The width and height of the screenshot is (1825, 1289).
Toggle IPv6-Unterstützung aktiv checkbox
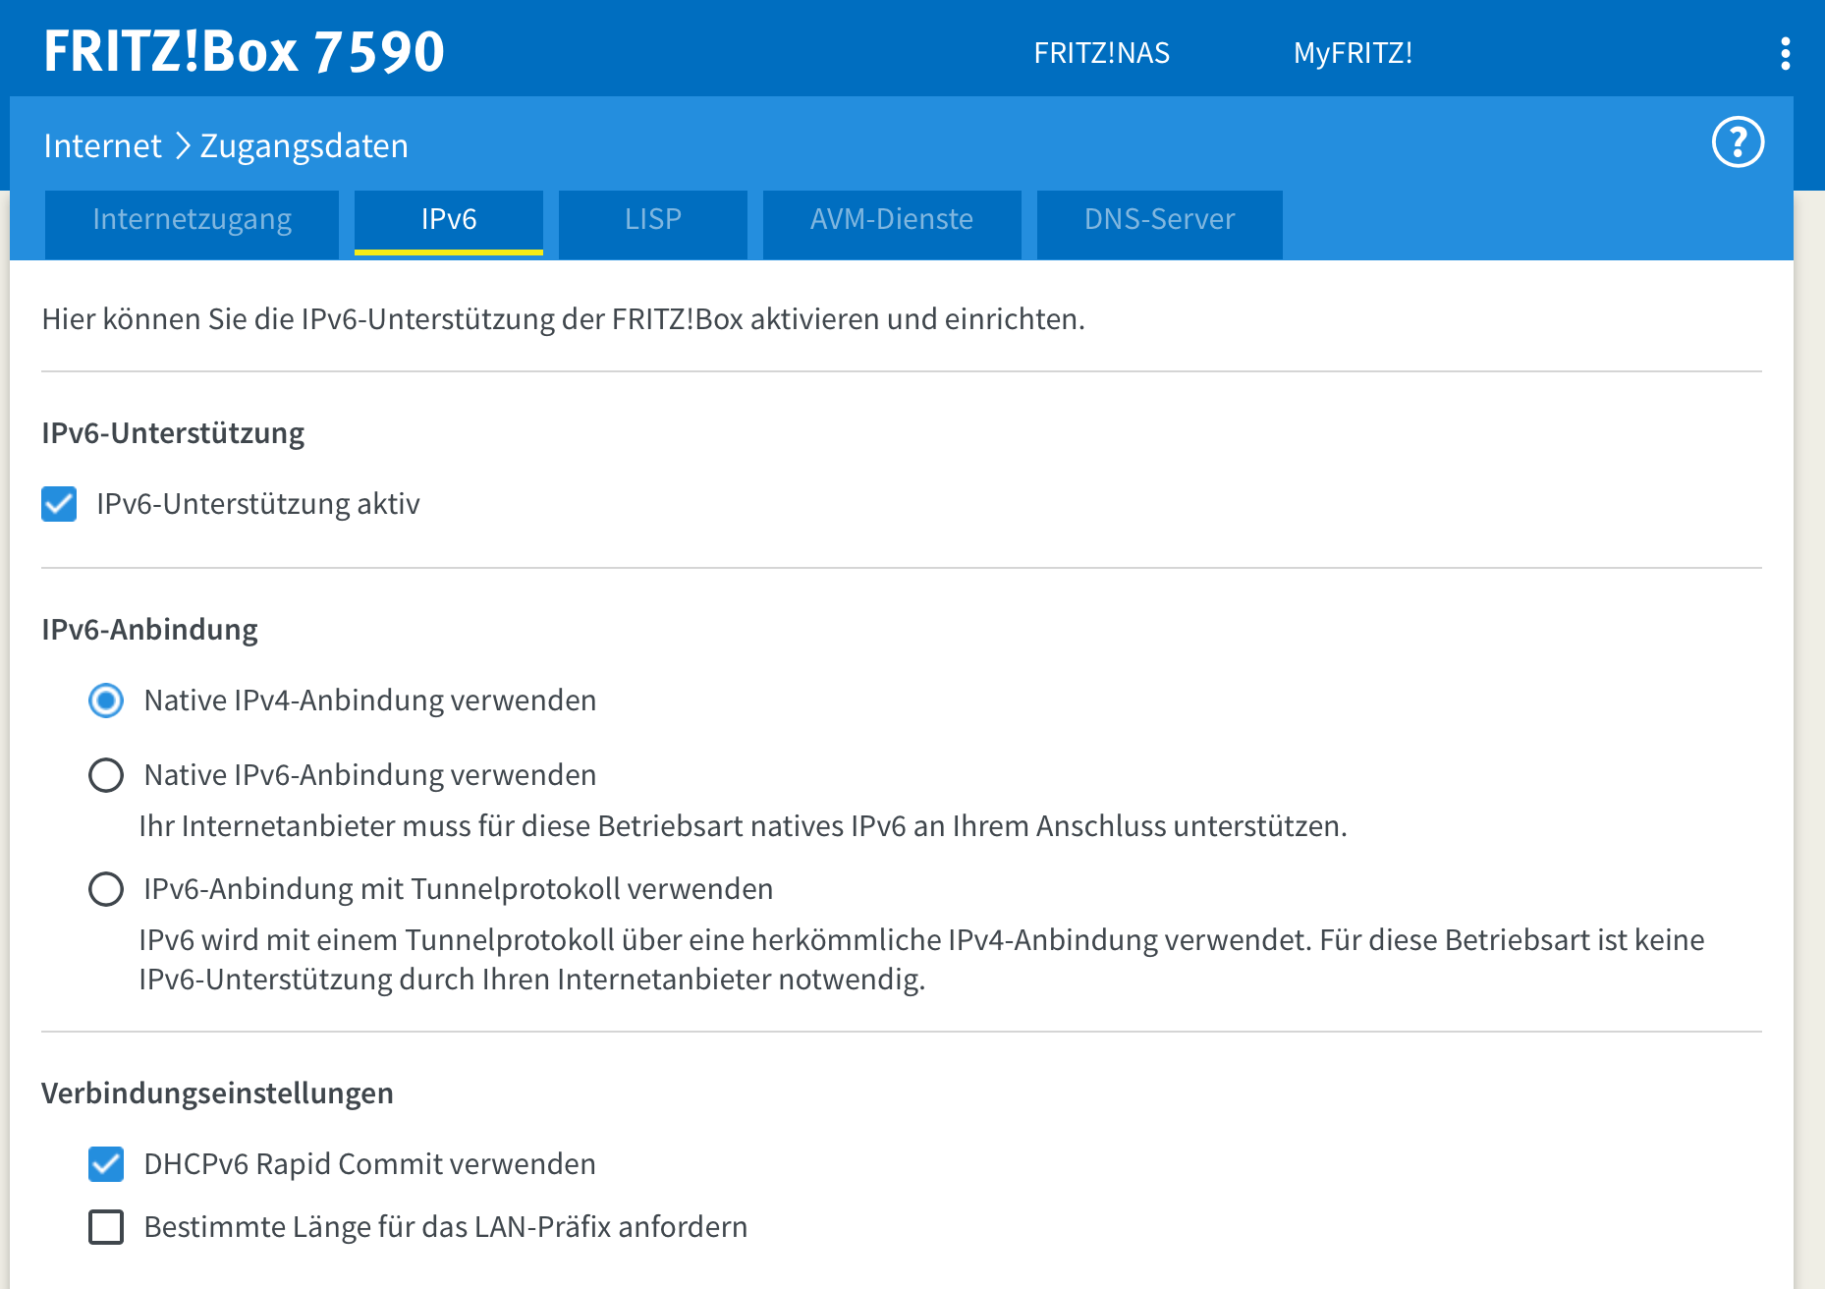[x=59, y=504]
